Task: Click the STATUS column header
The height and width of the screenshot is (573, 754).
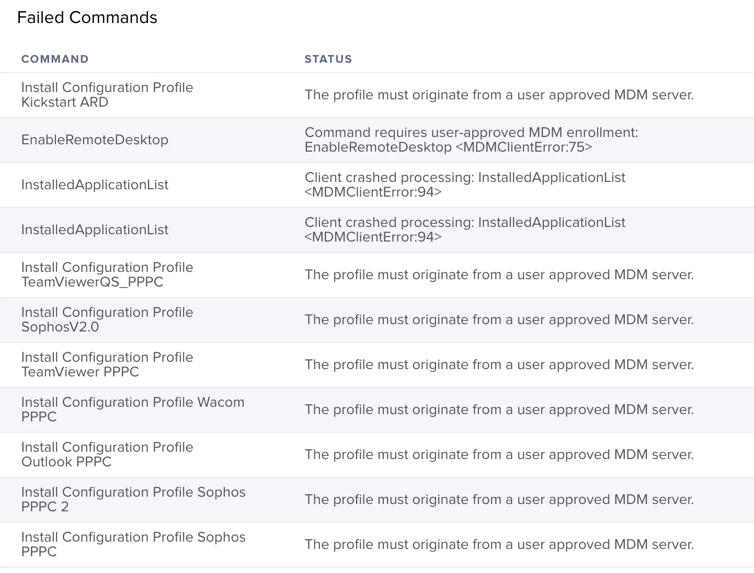Action: 328,59
